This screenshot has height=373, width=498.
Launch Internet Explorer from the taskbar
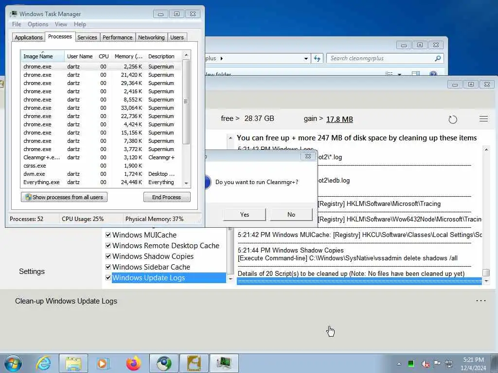(x=43, y=363)
